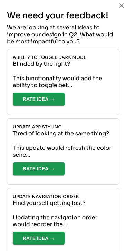Image resolution: width=126 pixels, height=251 pixels.
Task: Click the 'Tired of looking at the same thing?' tagline
Action: pyautogui.click(x=61, y=133)
